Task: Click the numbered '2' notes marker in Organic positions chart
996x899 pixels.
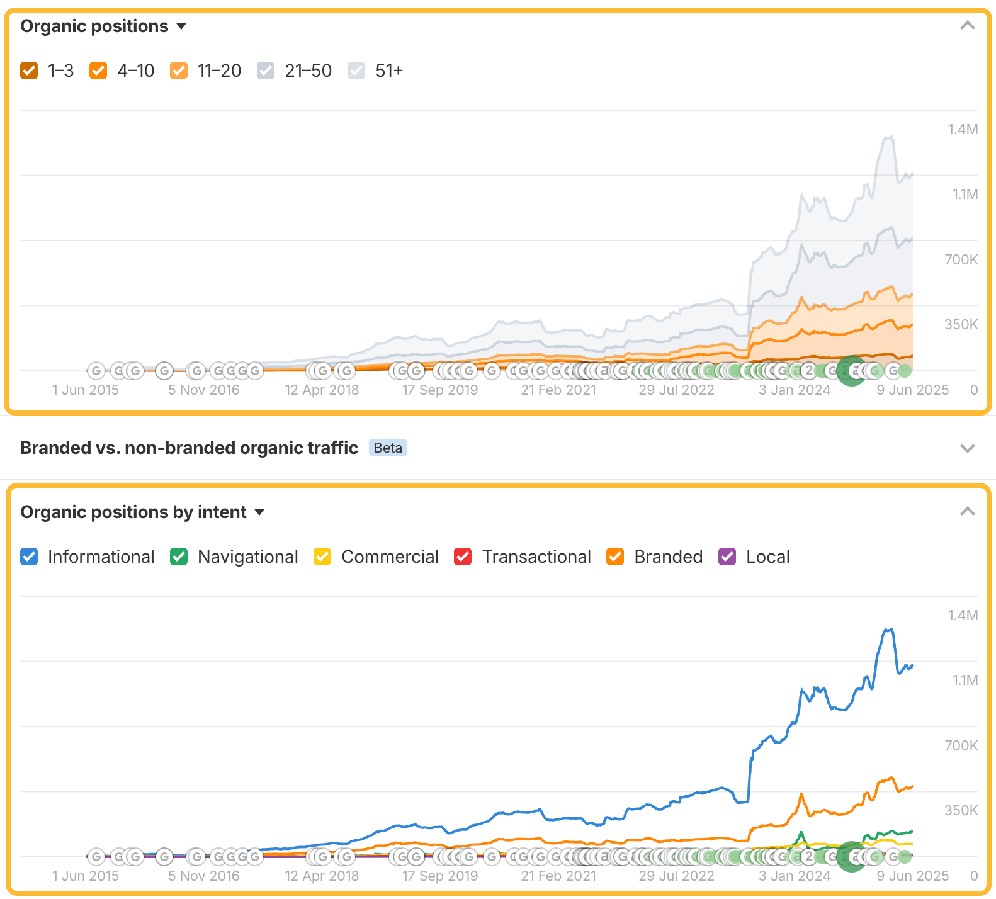Action: click(809, 371)
